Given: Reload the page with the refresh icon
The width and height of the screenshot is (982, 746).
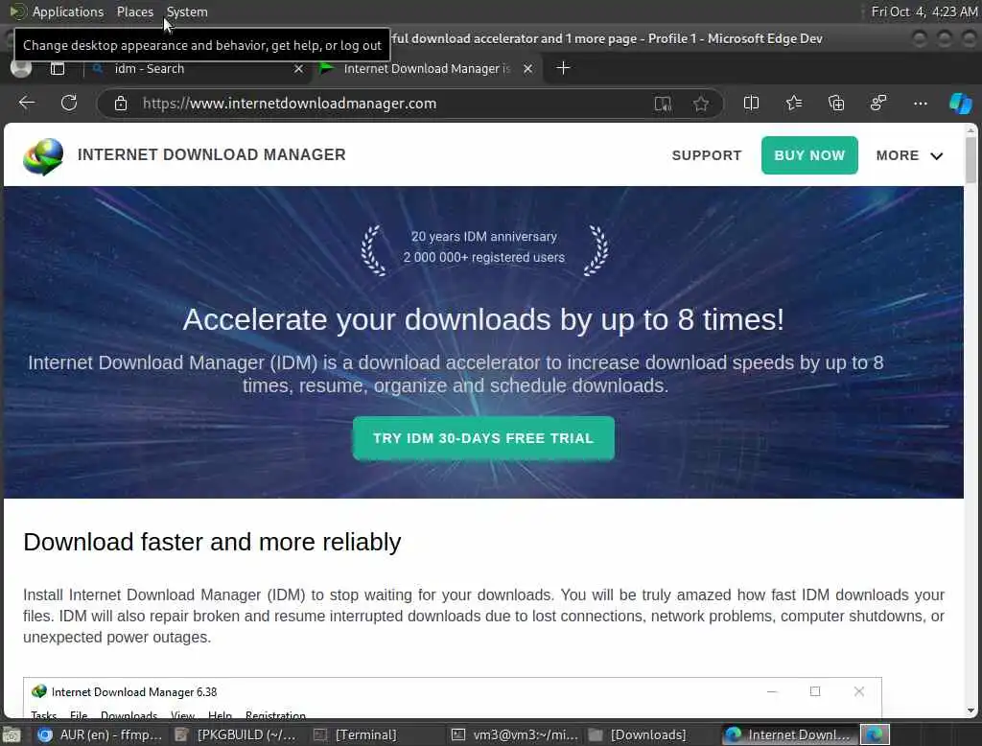Looking at the screenshot, I should click(x=69, y=103).
